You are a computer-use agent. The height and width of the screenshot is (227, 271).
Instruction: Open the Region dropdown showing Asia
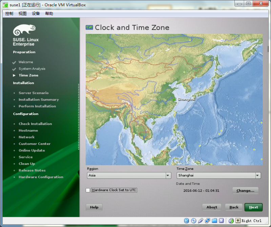coord(167,175)
